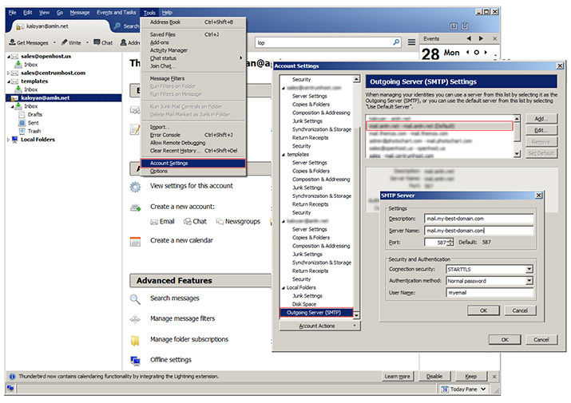Collapse templates group in Account Settings
Image resolution: width=571 pixels, height=403 pixels.
tap(284, 155)
